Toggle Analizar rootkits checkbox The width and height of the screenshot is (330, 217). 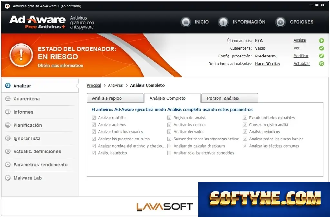coord(94,118)
